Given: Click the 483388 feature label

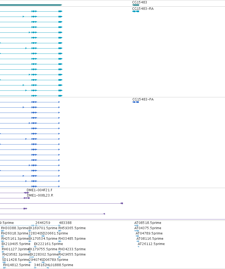Looking at the screenshot, I should (65, 223).
